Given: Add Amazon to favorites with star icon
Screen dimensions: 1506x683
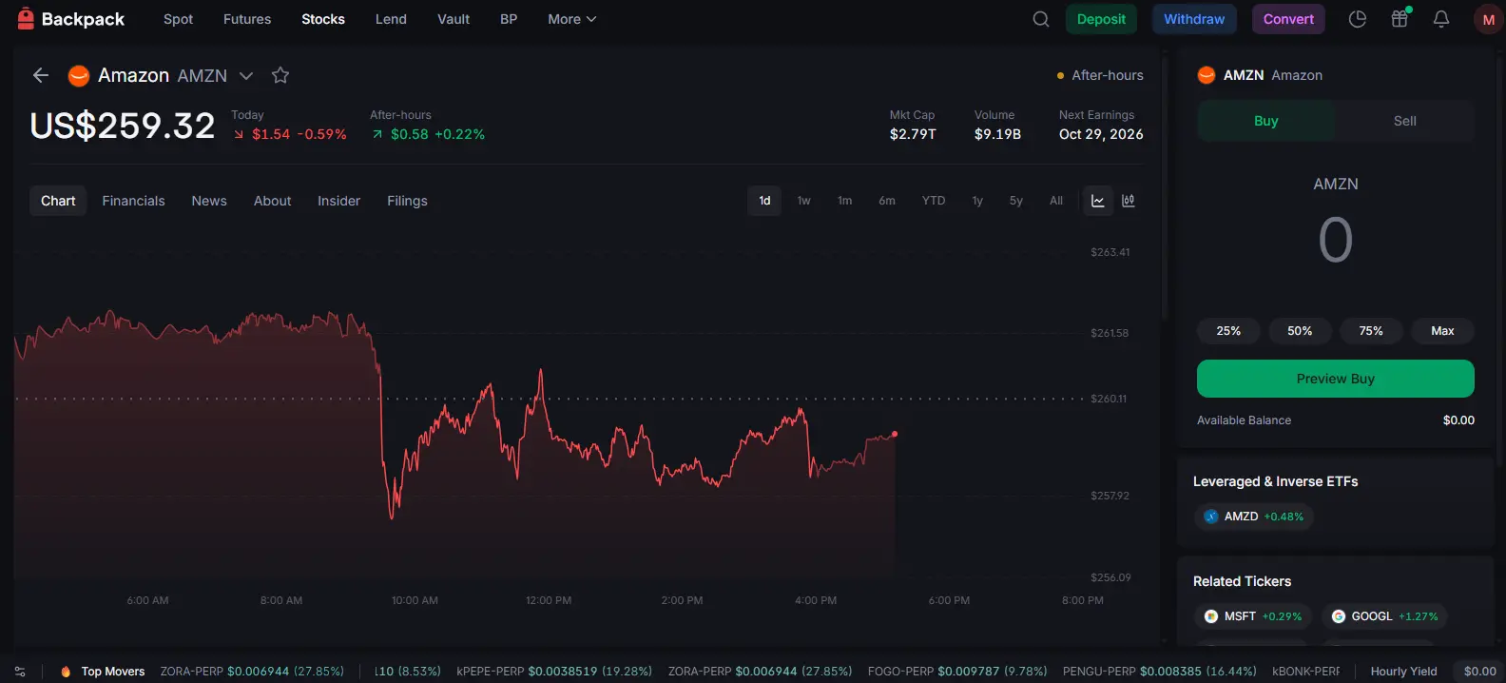Looking at the screenshot, I should (280, 75).
